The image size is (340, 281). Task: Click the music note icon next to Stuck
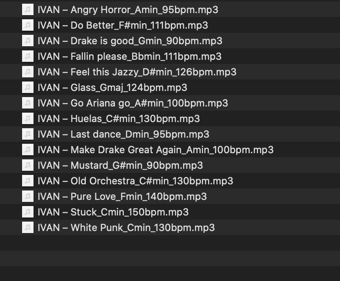tap(27, 212)
